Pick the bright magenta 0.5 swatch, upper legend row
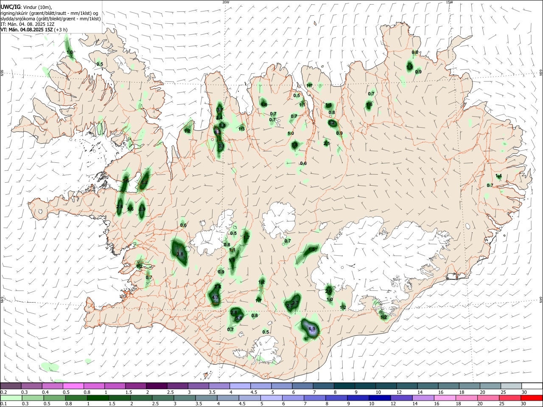The width and height of the screenshot is (543, 407). [x=73, y=386]
